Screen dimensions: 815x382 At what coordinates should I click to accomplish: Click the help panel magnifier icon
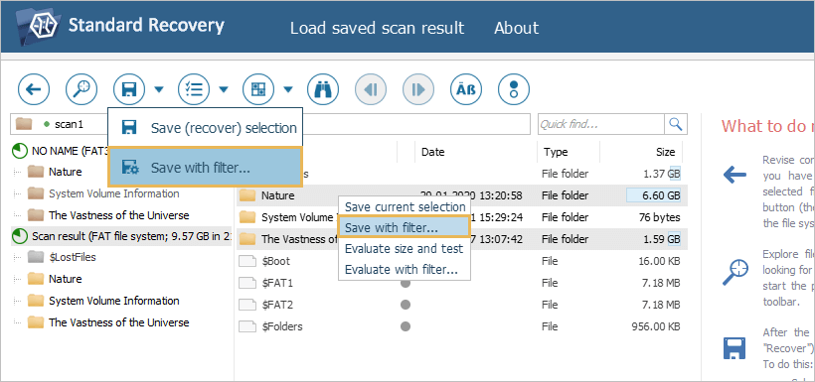[734, 273]
